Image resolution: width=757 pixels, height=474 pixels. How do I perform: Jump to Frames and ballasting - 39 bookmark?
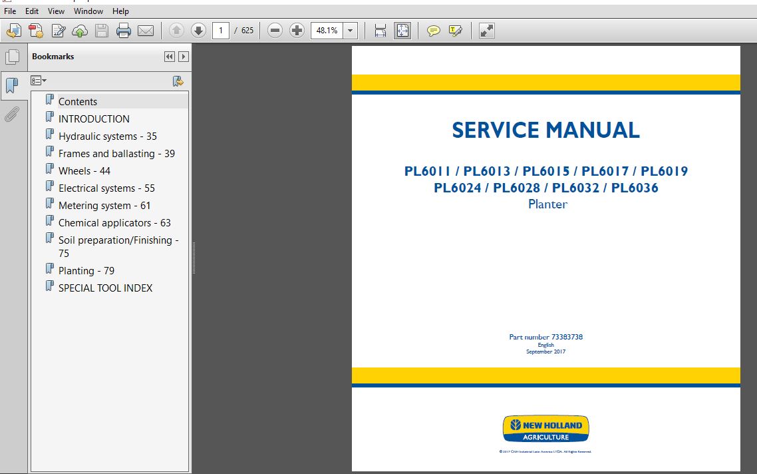(x=117, y=154)
